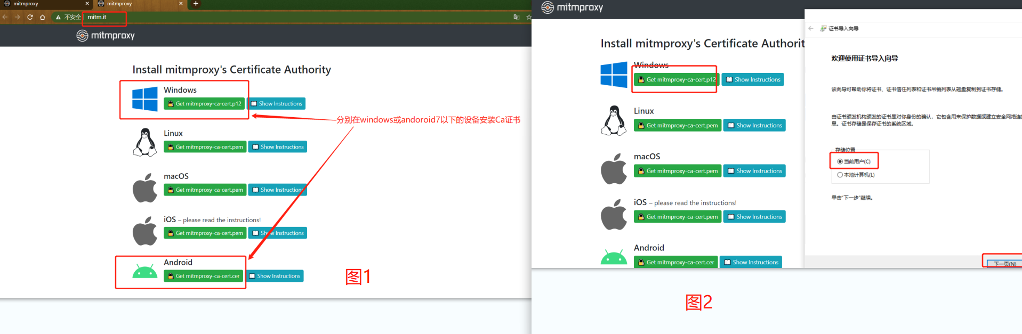
Task: Get macOS mitmproxy-ca-cert.pem in right page
Action: (678, 171)
